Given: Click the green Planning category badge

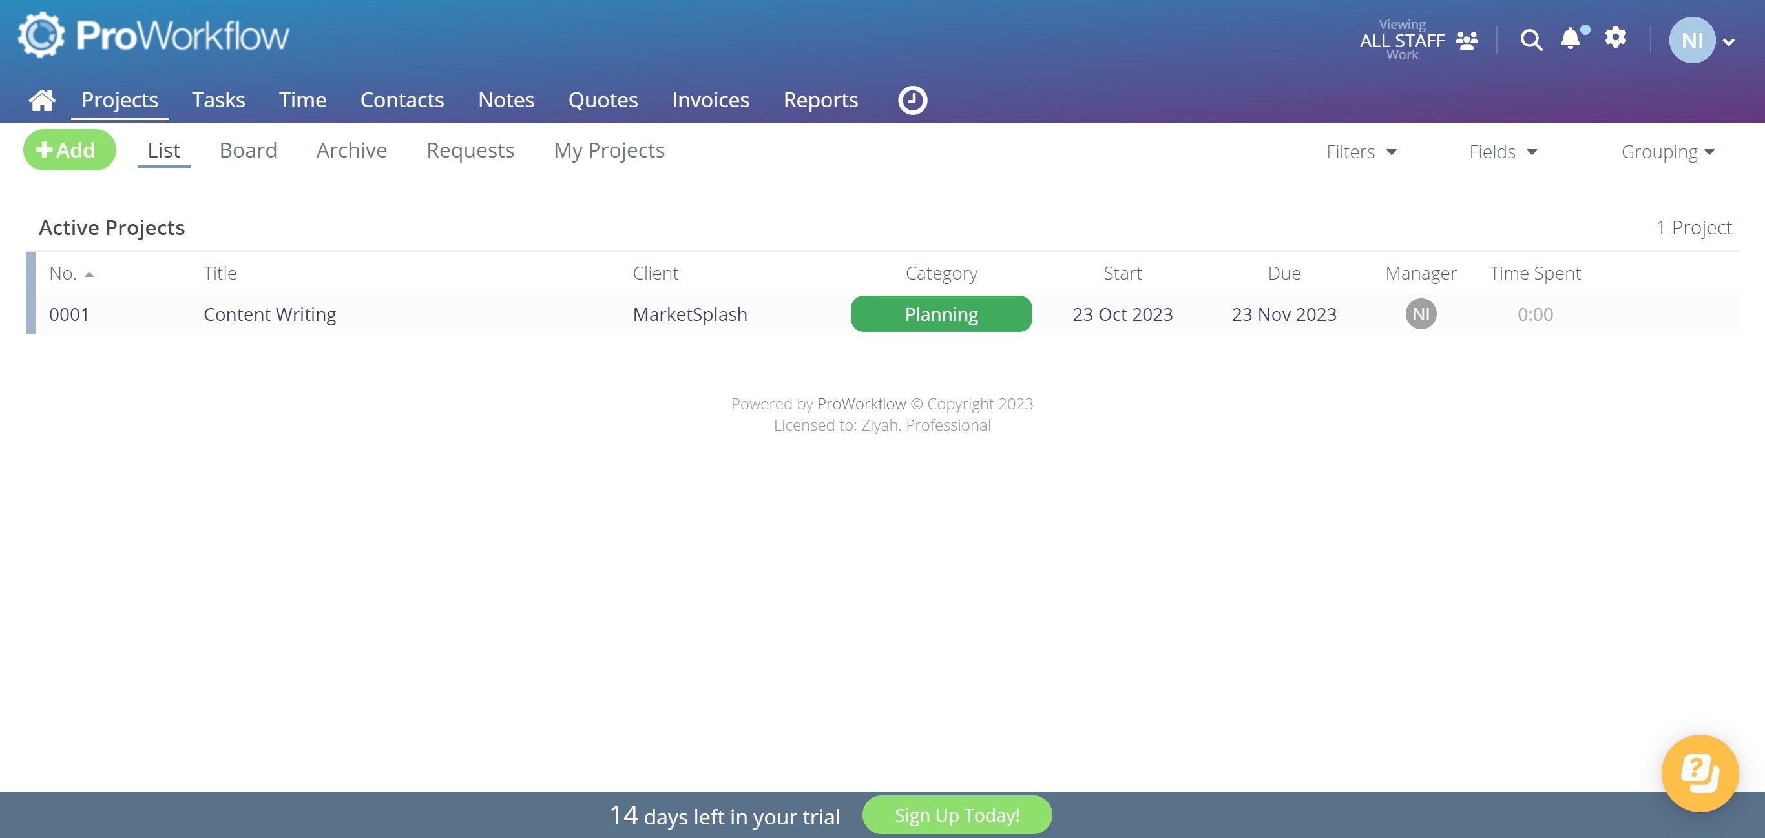Looking at the screenshot, I should (x=941, y=314).
